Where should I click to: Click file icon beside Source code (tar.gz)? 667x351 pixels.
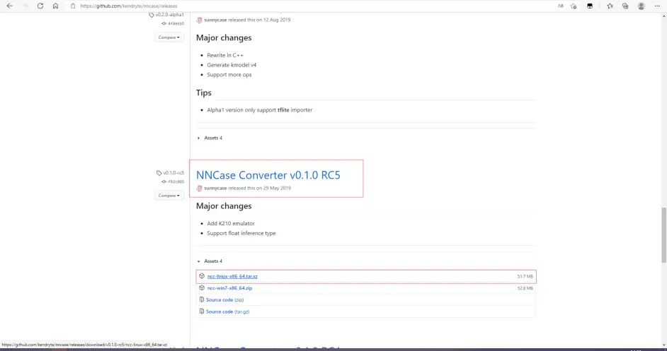coord(202,311)
